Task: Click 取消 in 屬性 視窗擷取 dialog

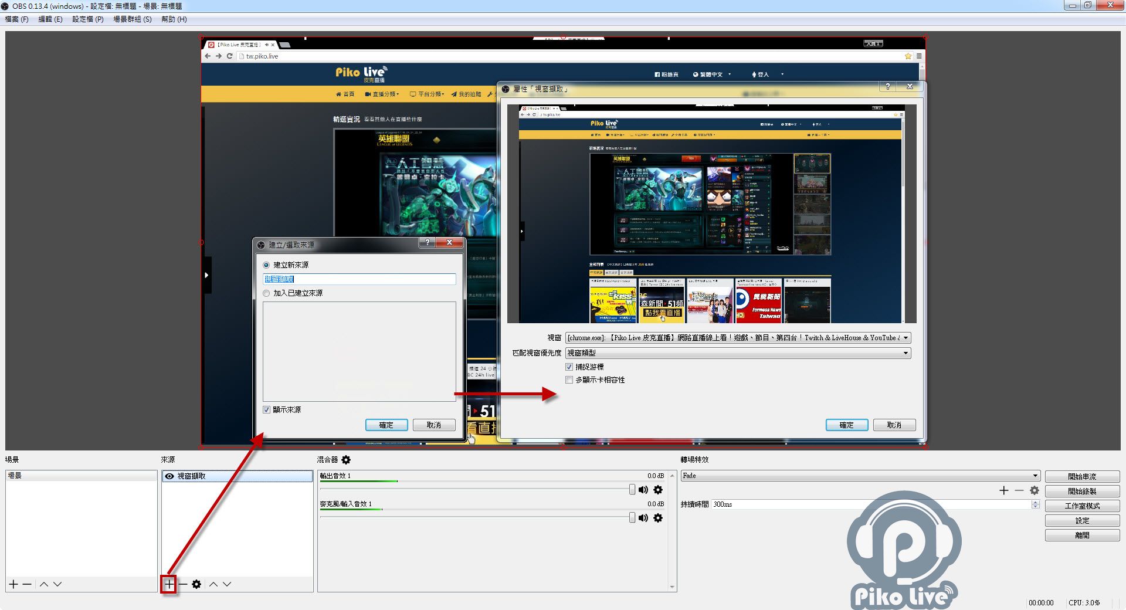Action: tap(894, 425)
